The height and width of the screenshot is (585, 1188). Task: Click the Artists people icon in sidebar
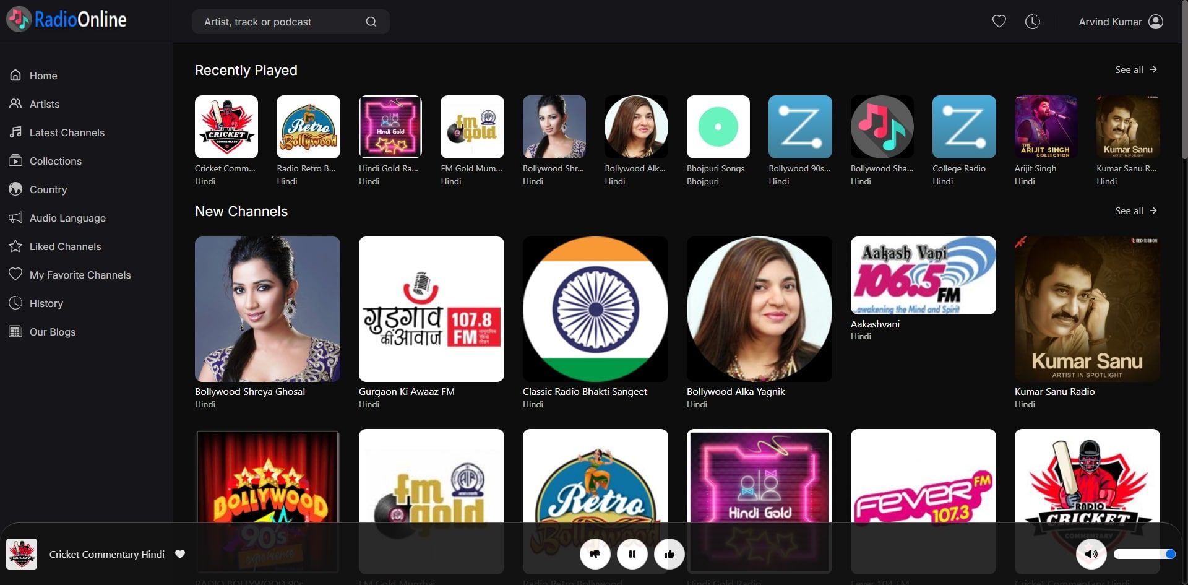[15, 103]
